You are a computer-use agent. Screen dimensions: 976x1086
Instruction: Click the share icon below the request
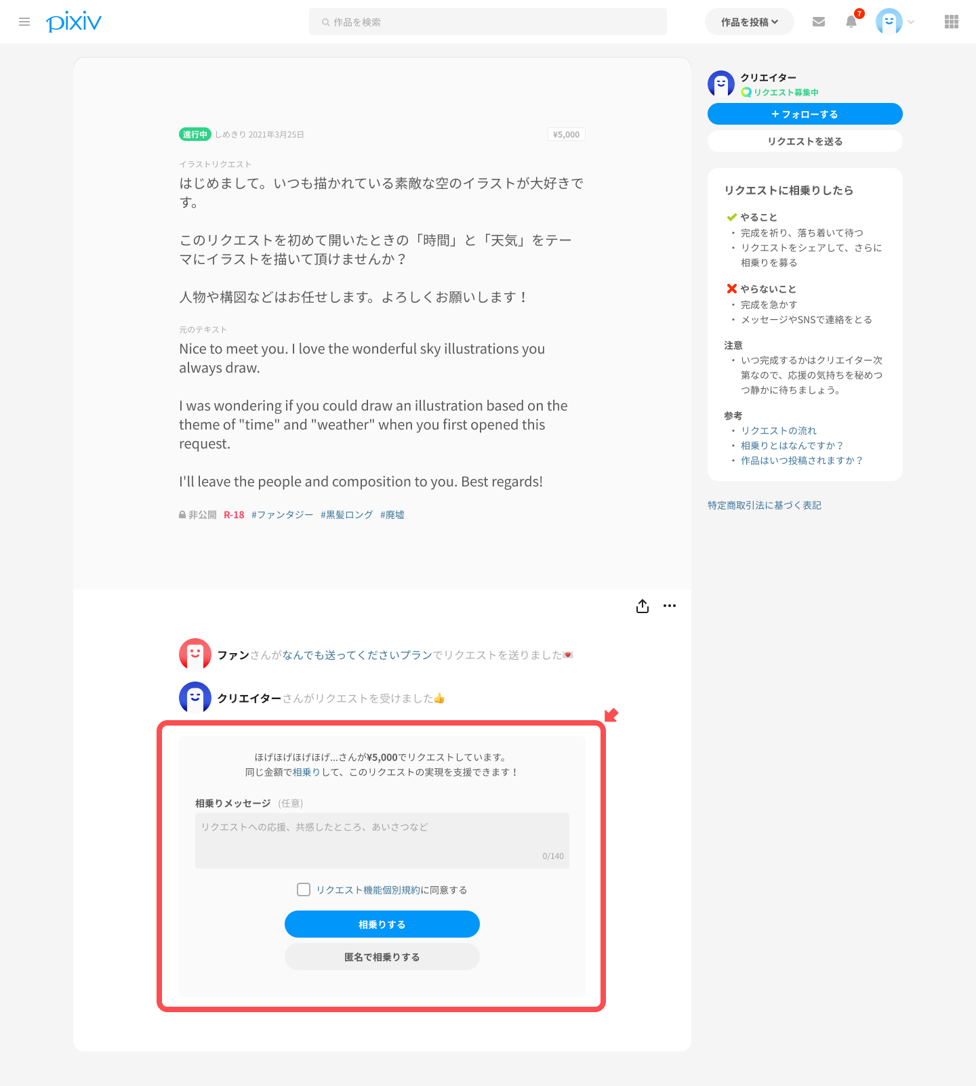(x=643, y=606)
